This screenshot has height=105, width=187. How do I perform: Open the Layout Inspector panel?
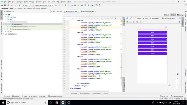[x=177, y=96]
